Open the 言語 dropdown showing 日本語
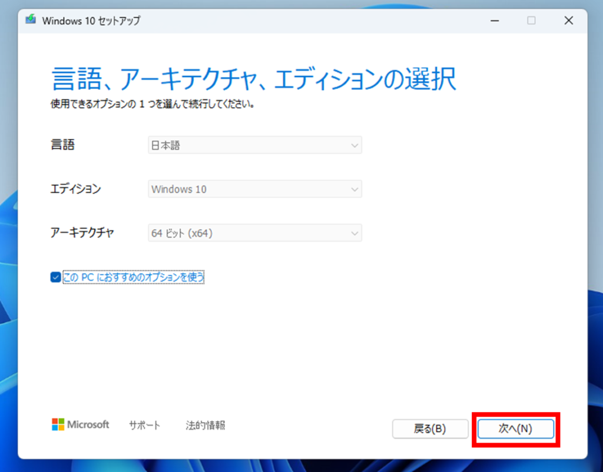Screen dimensions: 603x472 254,145
